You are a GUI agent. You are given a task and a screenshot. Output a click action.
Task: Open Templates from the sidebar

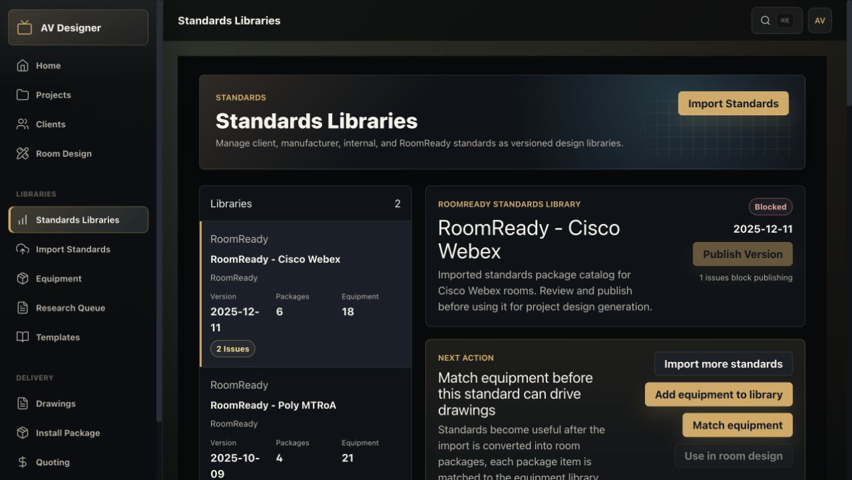78,337
